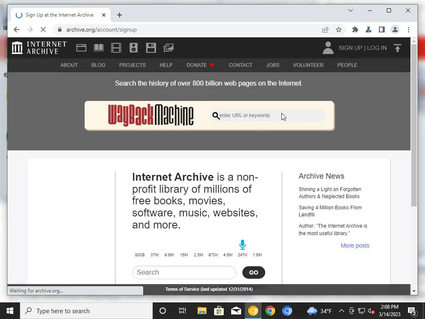425x319 pixels.
Task: Click LOG IN link
Action: 377,48
